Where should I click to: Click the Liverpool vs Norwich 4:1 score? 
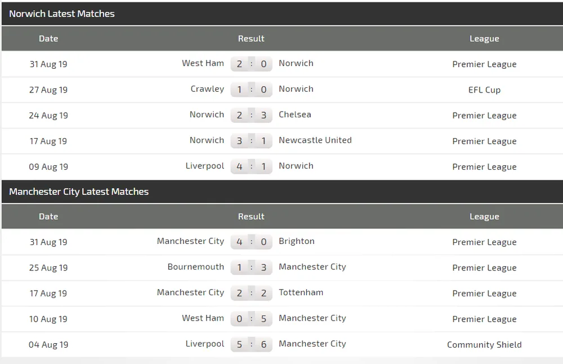251,167
